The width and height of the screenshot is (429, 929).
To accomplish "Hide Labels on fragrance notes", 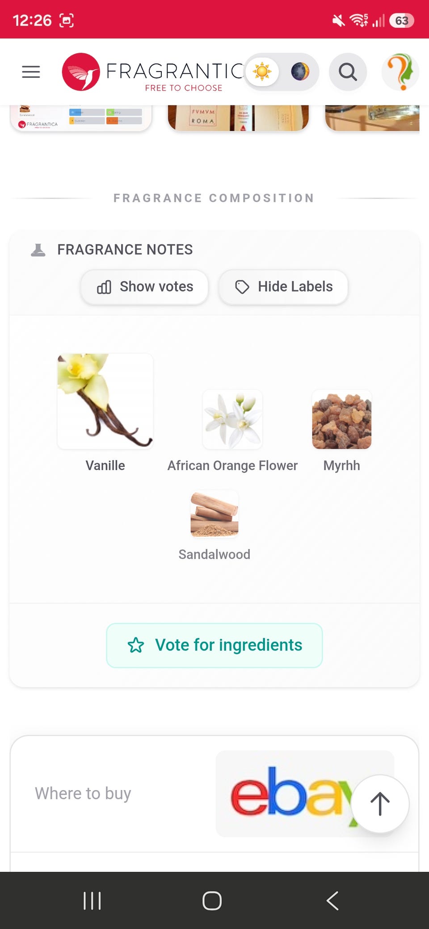I will coord(283,287).
